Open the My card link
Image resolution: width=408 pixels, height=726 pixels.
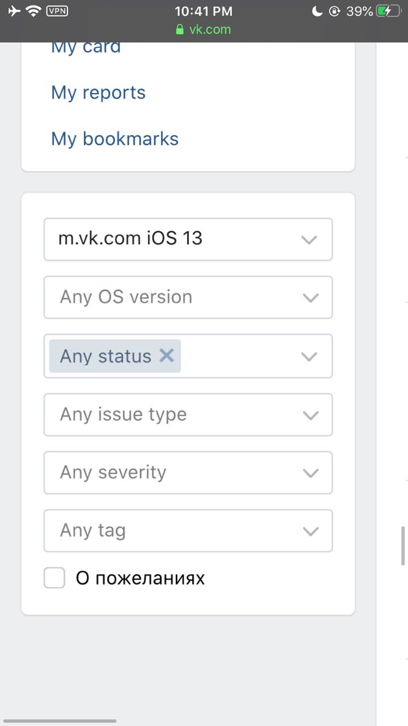pos(86,47)
